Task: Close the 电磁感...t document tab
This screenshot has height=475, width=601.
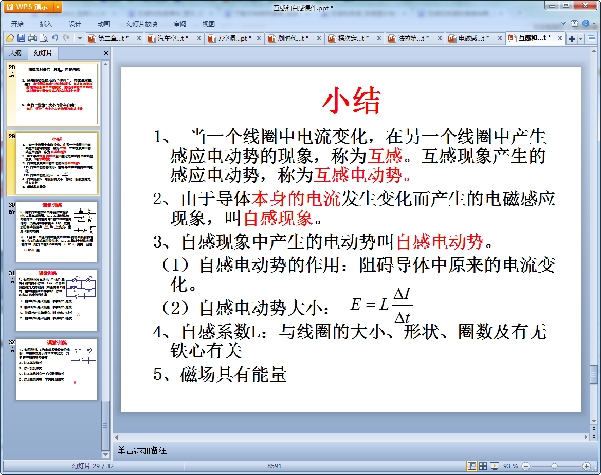Action: pyautogui.click(x=500, y=39)
